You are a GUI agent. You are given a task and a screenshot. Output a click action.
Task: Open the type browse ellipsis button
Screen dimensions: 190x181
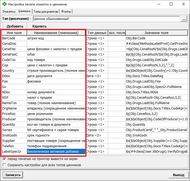(184, 19)
